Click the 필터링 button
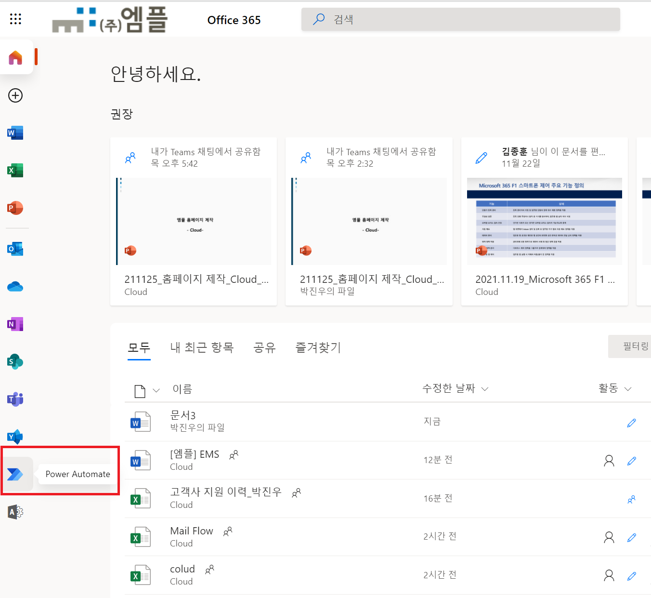The width and height of the screenshot is (651, 598). coord(630,346)
